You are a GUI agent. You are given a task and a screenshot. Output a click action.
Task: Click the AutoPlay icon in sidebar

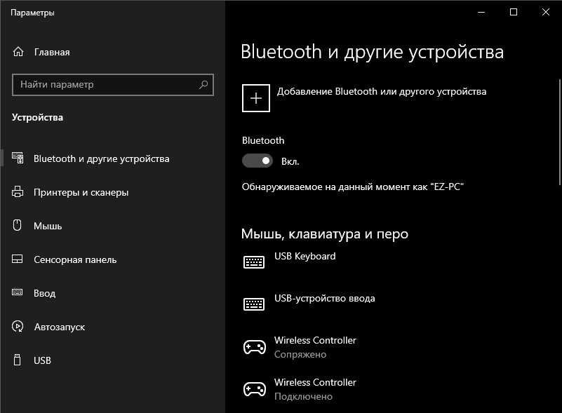(x=18, y=326)
